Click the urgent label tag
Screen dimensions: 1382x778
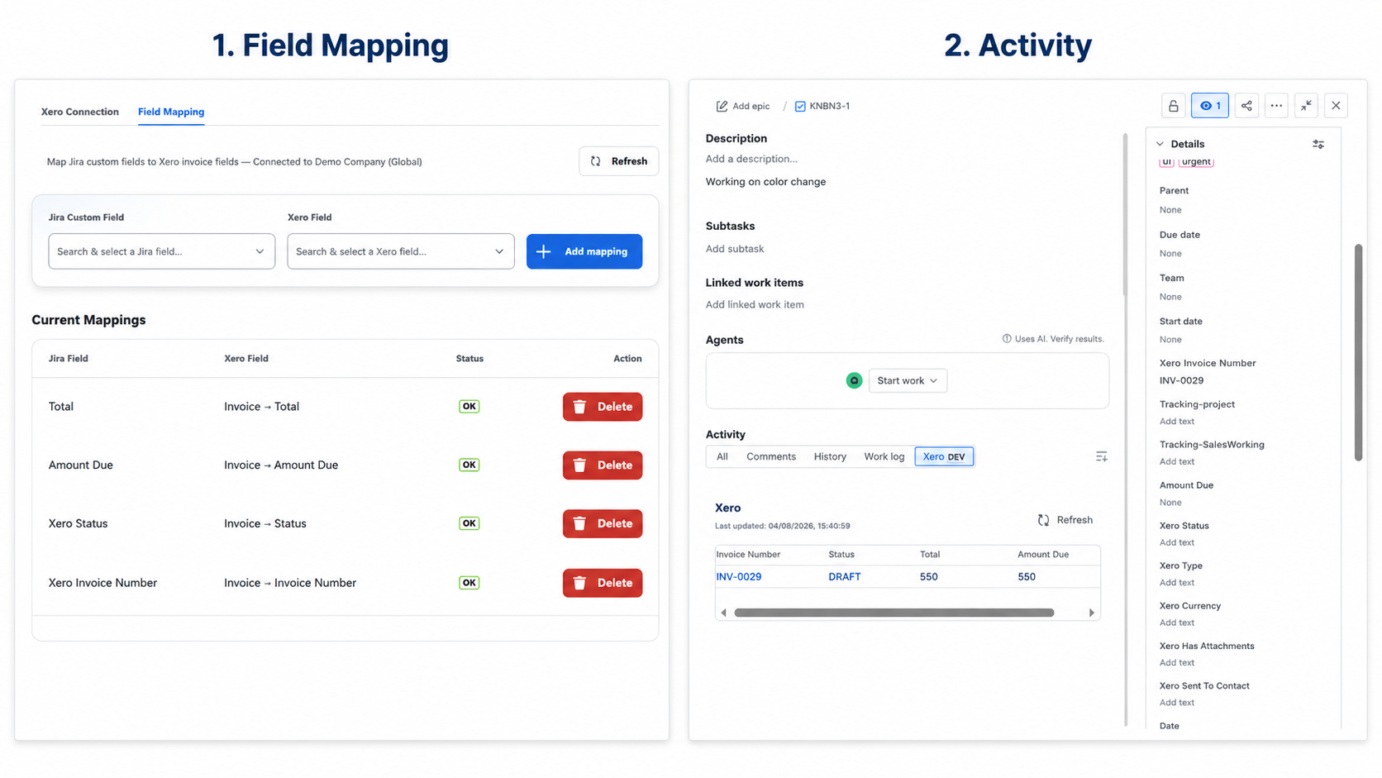(1196, 161)
